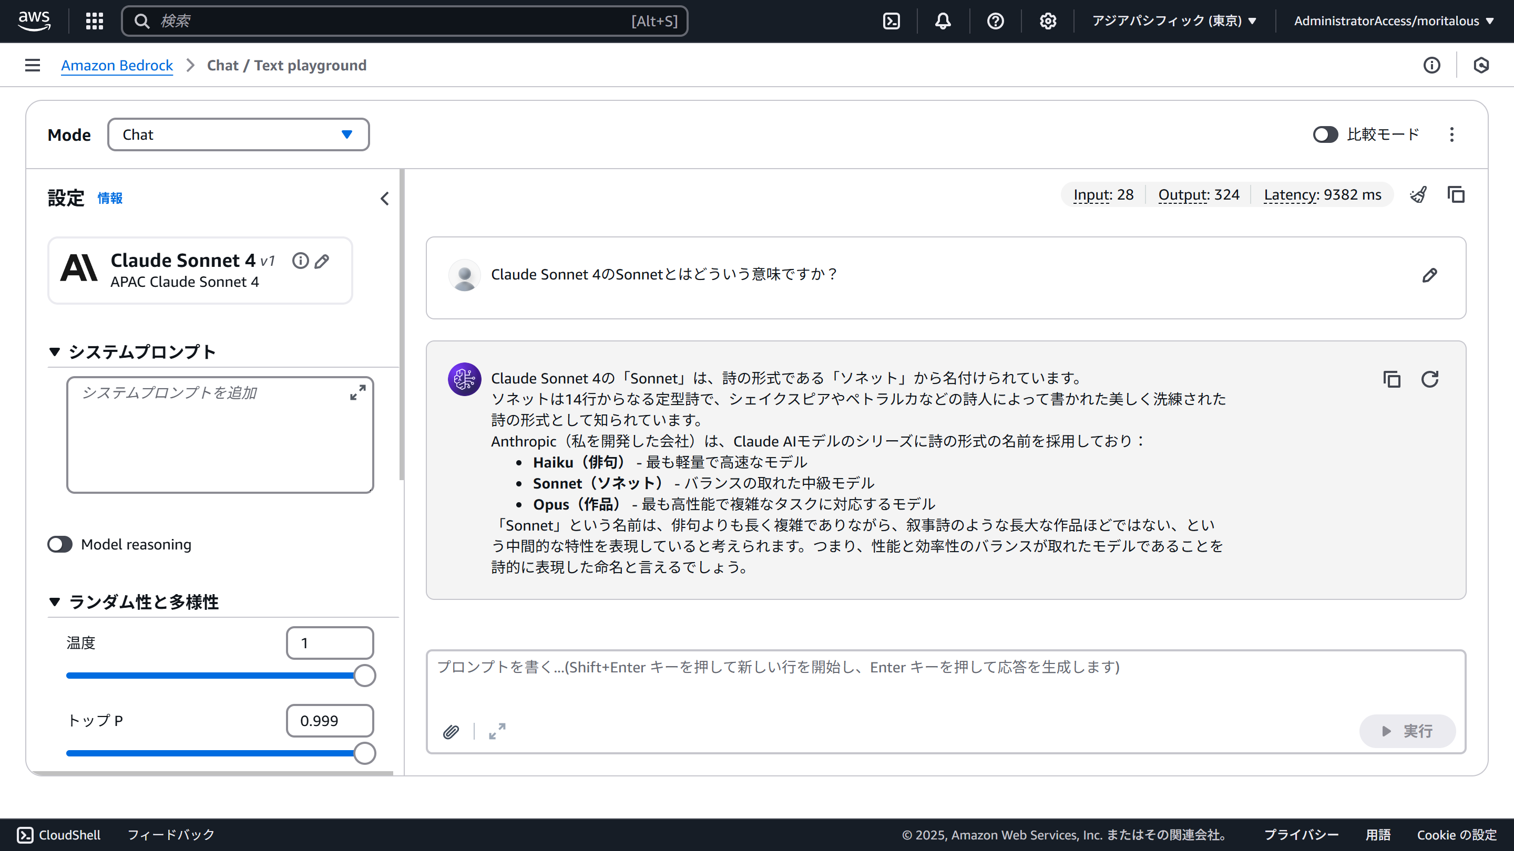
Task: Click the Anthropic logo in model card
Action: pos(79,268)
